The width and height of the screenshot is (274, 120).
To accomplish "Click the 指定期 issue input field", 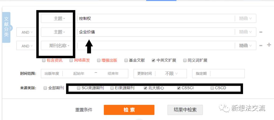I will click(227, 74).
